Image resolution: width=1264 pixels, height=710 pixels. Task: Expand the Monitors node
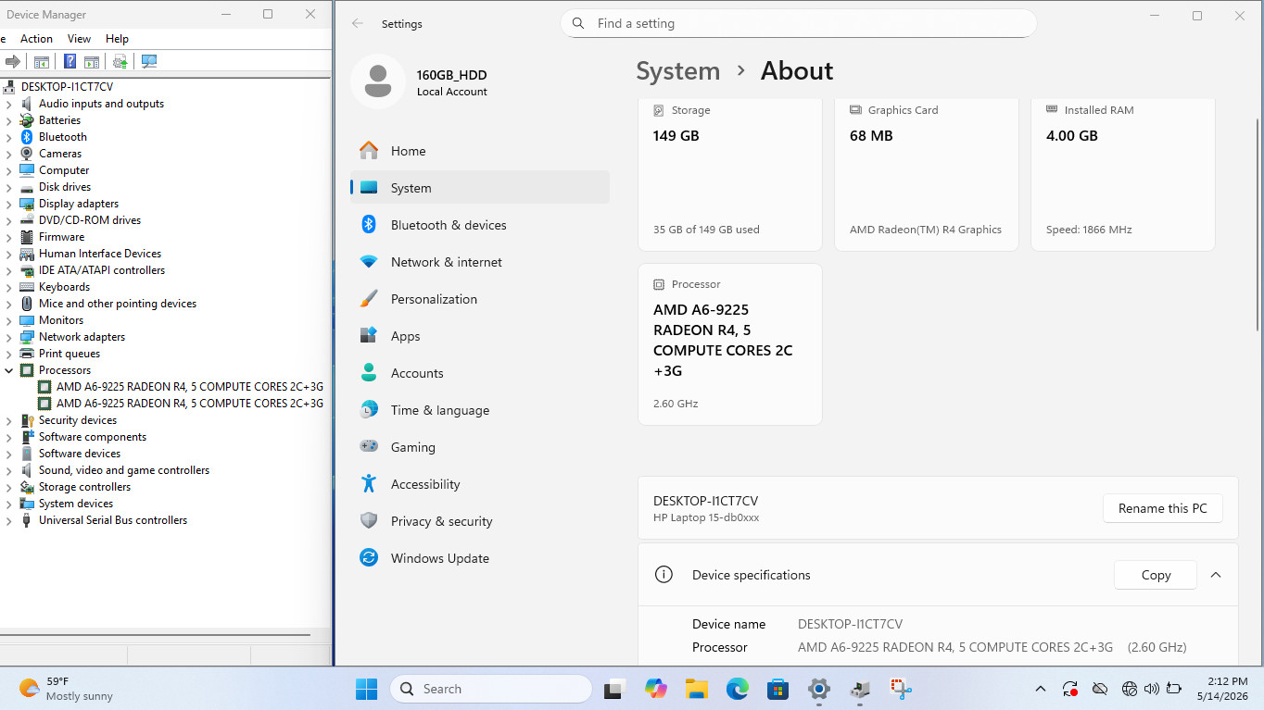[9, 320]
